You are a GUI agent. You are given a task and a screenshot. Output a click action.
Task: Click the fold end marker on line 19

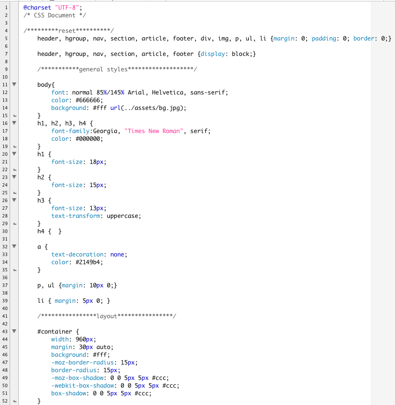pyautogui.click(x=14, y=147)
